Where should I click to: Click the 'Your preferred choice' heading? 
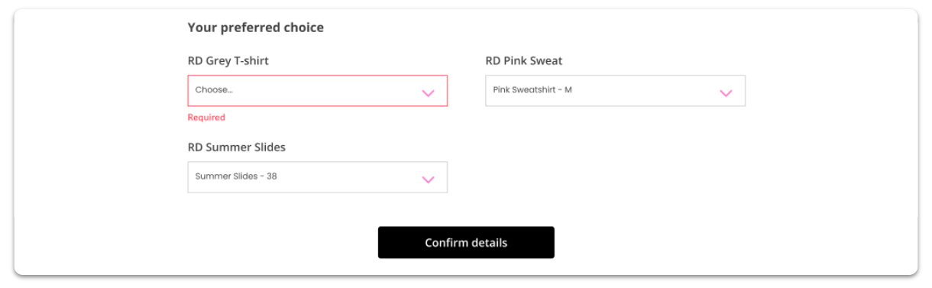(x=256, y=28)
